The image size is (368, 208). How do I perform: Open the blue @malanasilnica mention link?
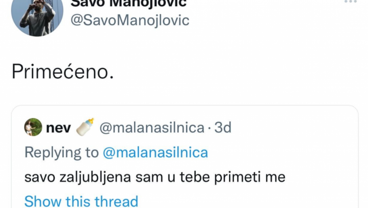tap(155, 153)
